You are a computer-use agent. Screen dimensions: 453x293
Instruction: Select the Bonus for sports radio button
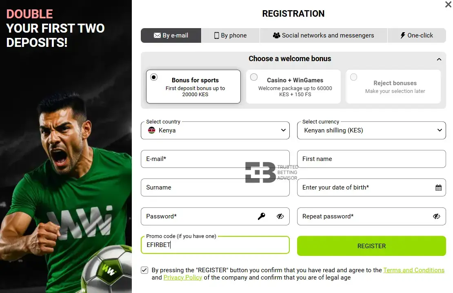[x=154, y=77]
